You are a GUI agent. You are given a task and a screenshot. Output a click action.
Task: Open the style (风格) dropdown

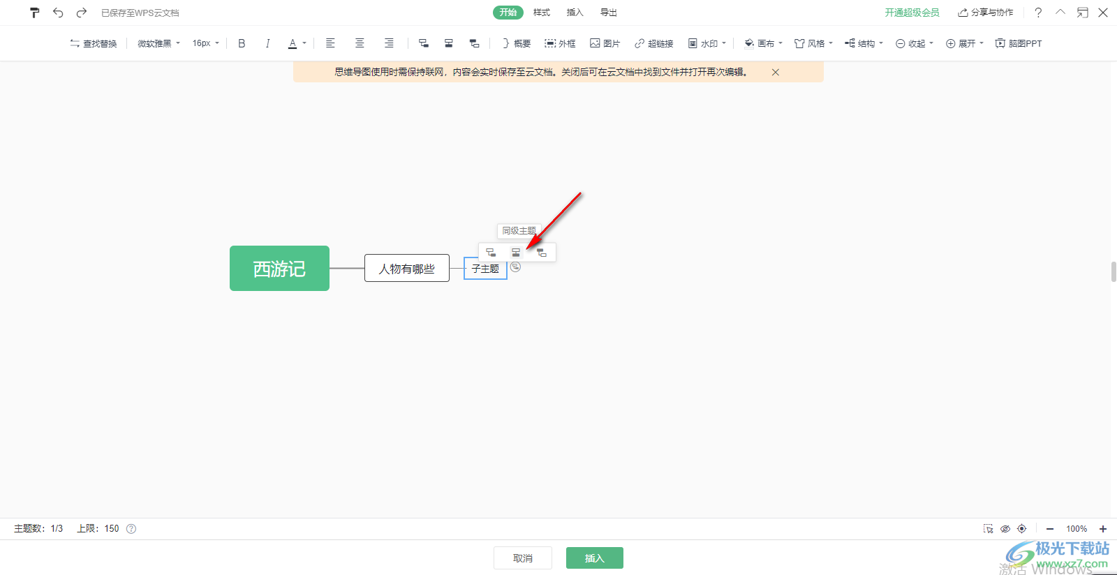pyautogui.click(x=813, y=43)
